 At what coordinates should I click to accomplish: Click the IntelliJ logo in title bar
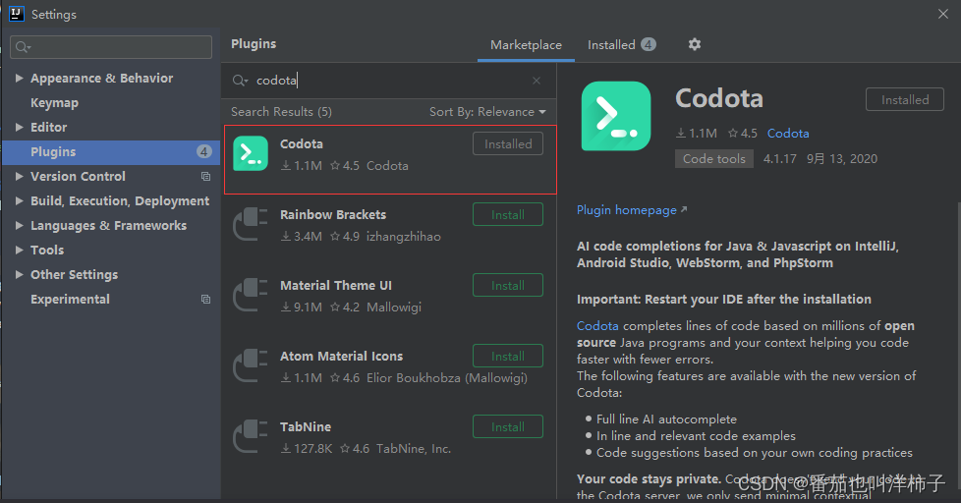point(16,14)
